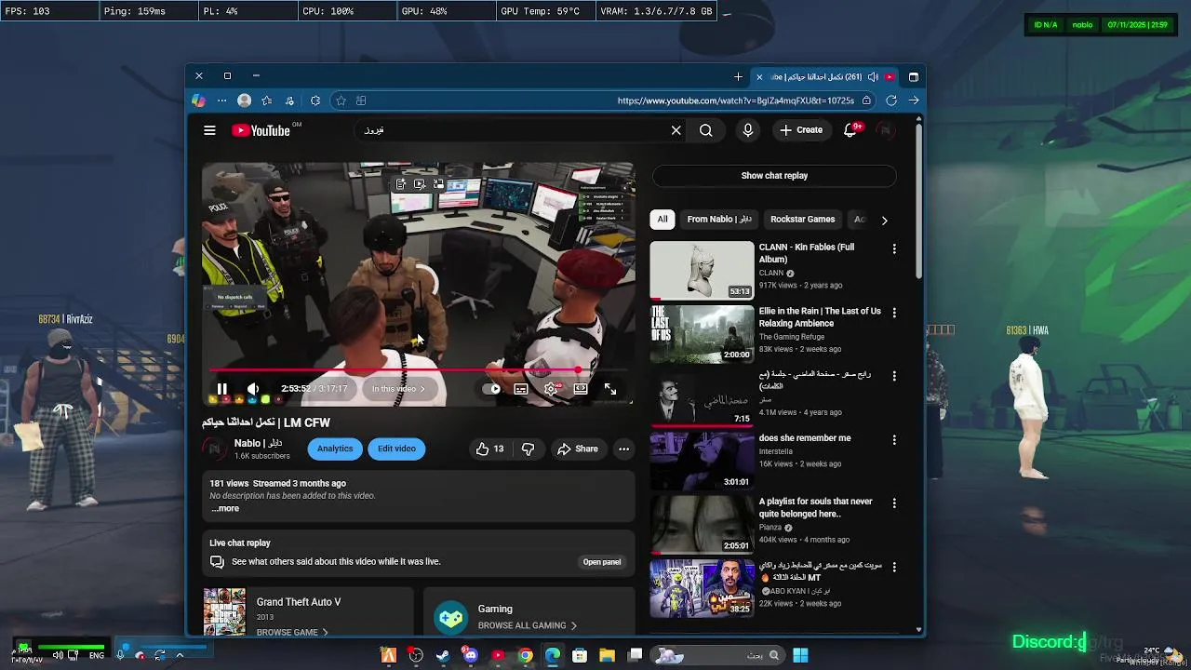Open a new browser tab with plus
Image resolution: width=1191 pixels, height=670 pixels.
[738, 76]
